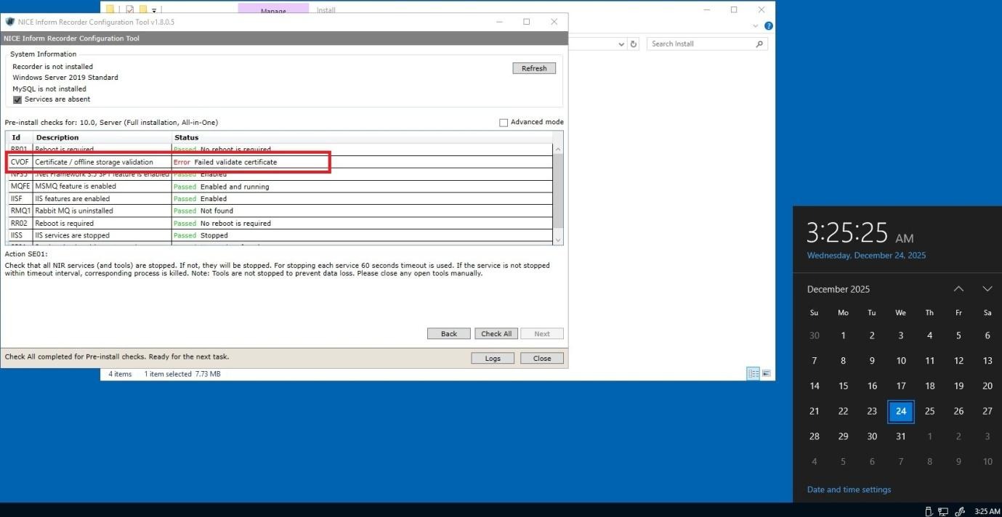Open the Logs button
1002x517 pixels.
tap(493, 358)
